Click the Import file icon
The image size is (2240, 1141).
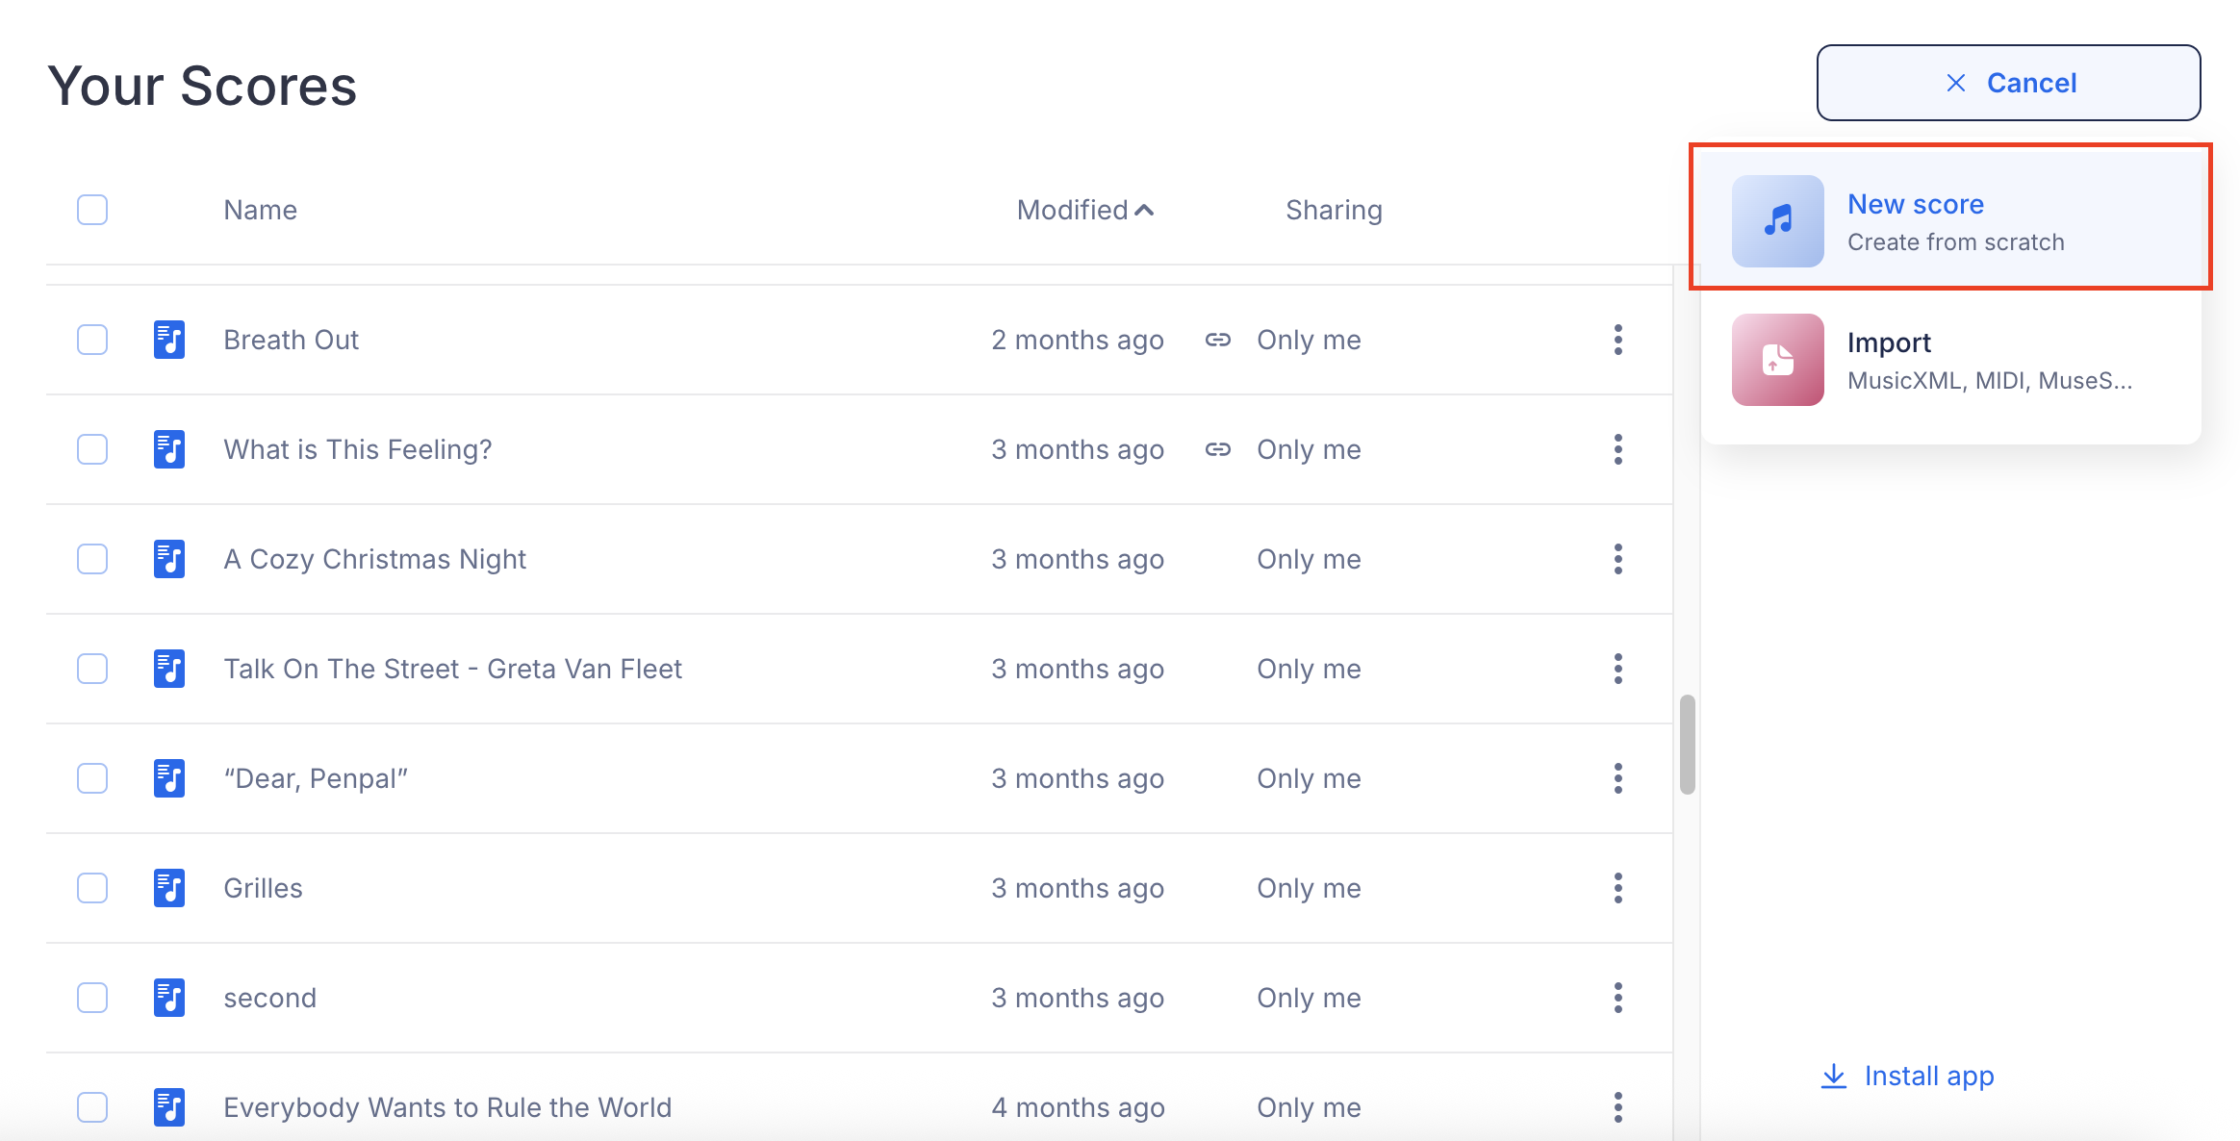coord(1777,360)
